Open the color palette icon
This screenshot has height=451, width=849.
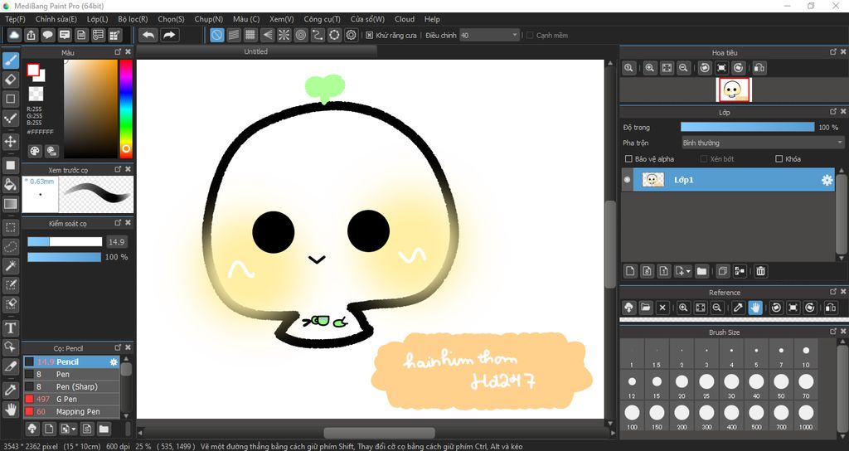(x=35, y=151)
